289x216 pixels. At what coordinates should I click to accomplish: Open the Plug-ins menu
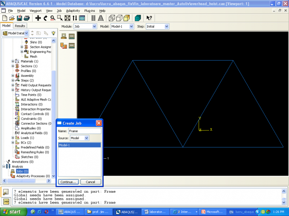tap(89, 11)
